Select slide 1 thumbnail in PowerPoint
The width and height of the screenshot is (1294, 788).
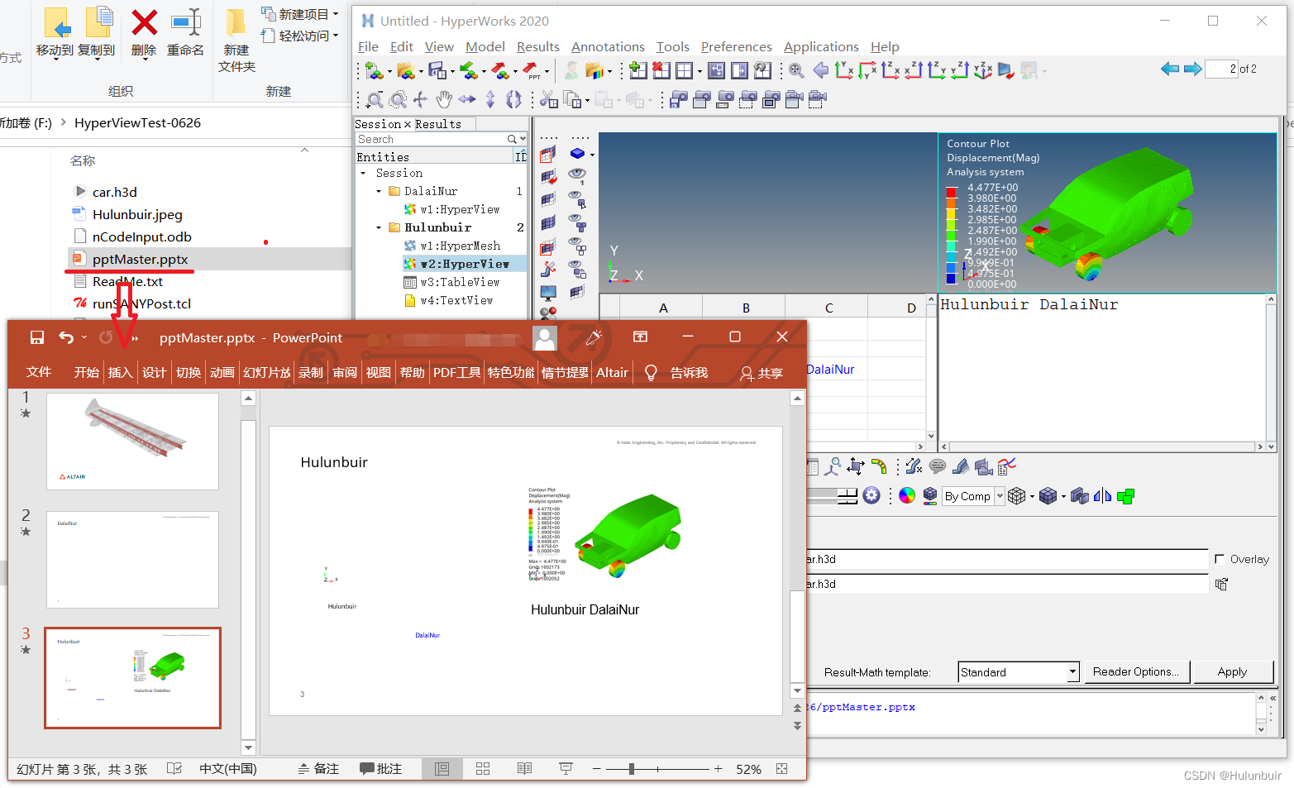point(132,441)
